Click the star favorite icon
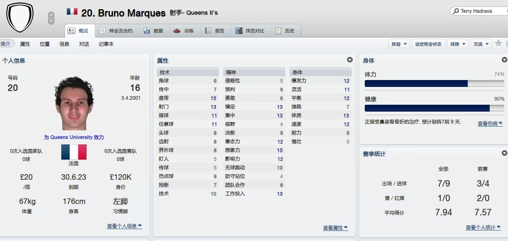The image size is (508, 241). [498, 43]
